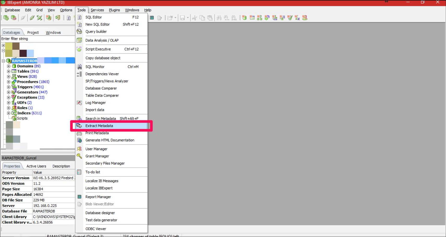446x237 pixels.
Task: Click the New Domain toolbar icon
Action: pos(244,18)
